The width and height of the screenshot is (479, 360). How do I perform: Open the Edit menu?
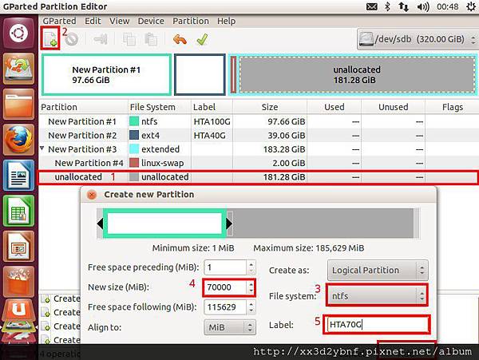point(93,21)
